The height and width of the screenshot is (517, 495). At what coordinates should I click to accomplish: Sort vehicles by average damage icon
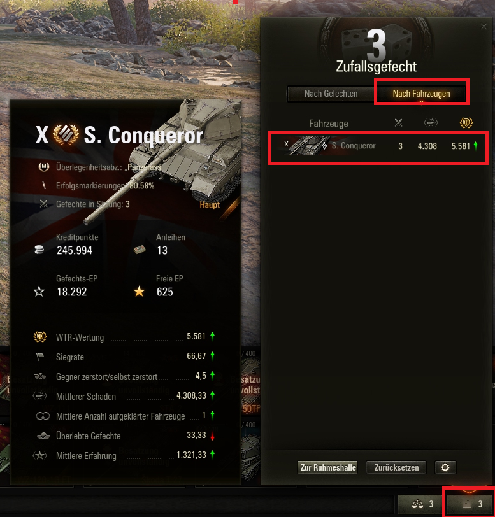[431, 123]
